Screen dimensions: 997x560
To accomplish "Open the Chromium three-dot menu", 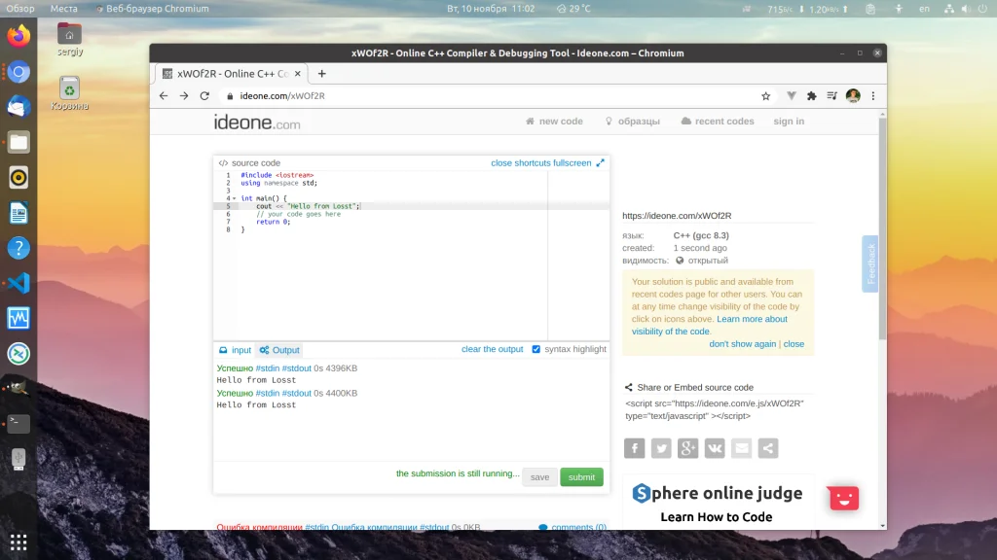I will click(x=873, y=96).
